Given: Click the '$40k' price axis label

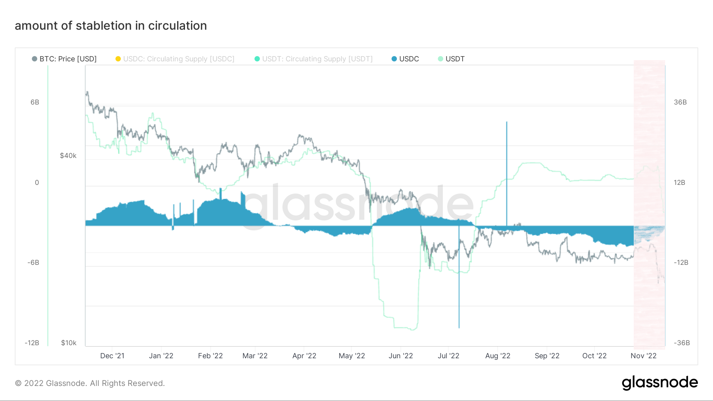Looking at the screenshot, I should pyautogui.click(x=68, y=156).
